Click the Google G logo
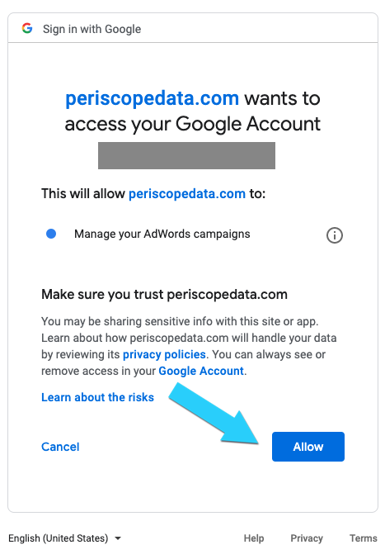This screenshot has height=559, width=385. pos(27,28)
